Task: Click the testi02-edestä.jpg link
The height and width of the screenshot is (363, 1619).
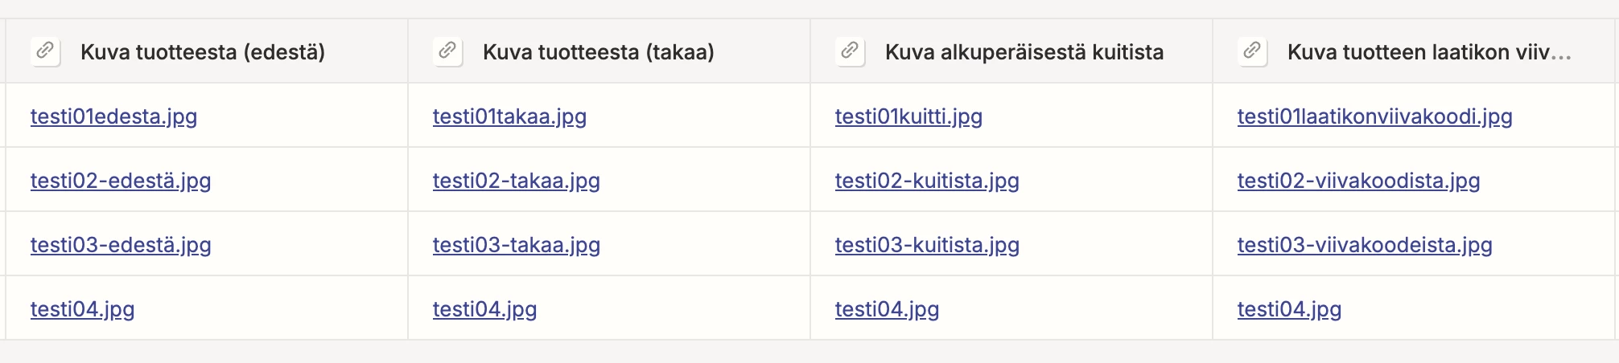Action: point(121,181)
